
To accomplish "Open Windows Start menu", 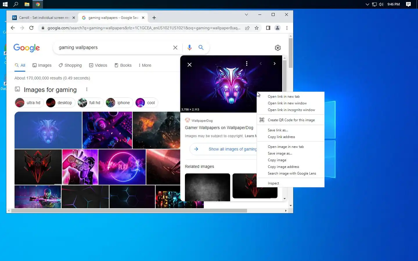I will pos(5,4).
